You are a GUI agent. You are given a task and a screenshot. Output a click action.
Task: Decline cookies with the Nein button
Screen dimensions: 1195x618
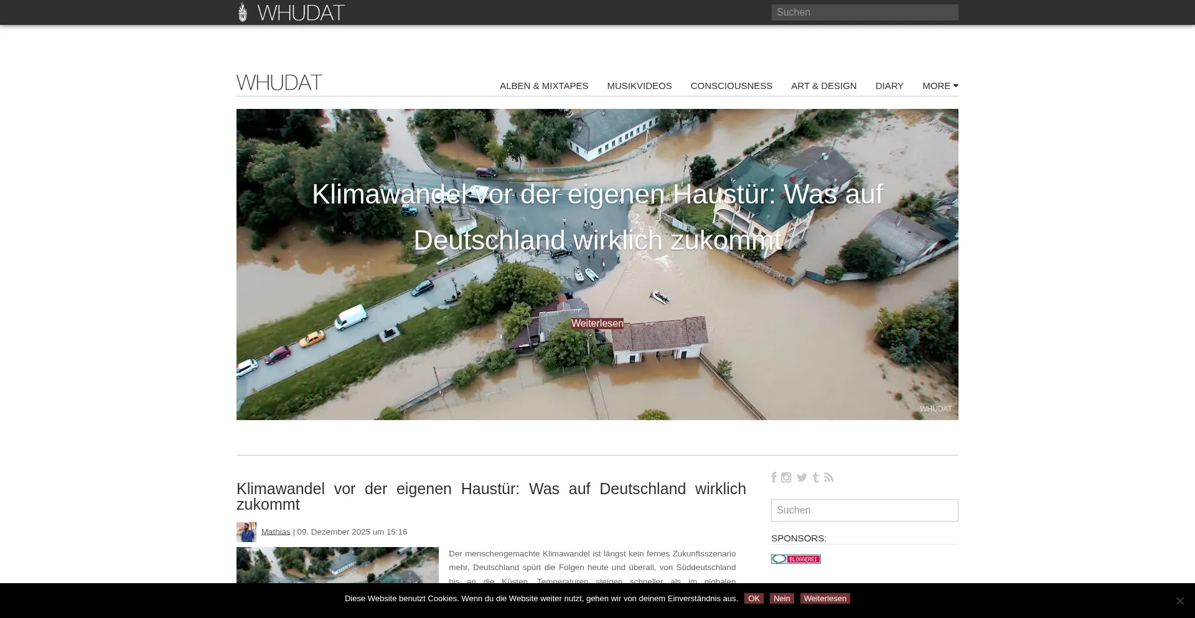[782, 598]
